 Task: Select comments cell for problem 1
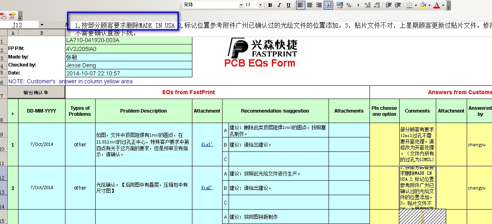[x=417, y=144]
